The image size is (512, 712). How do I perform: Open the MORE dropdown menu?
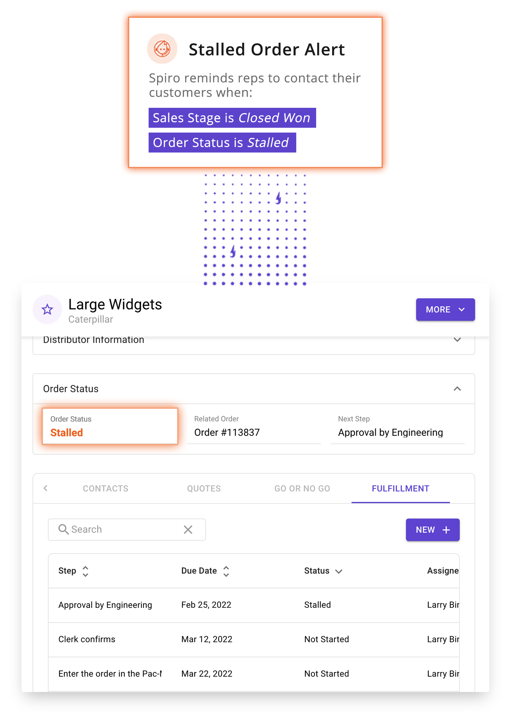445,310
